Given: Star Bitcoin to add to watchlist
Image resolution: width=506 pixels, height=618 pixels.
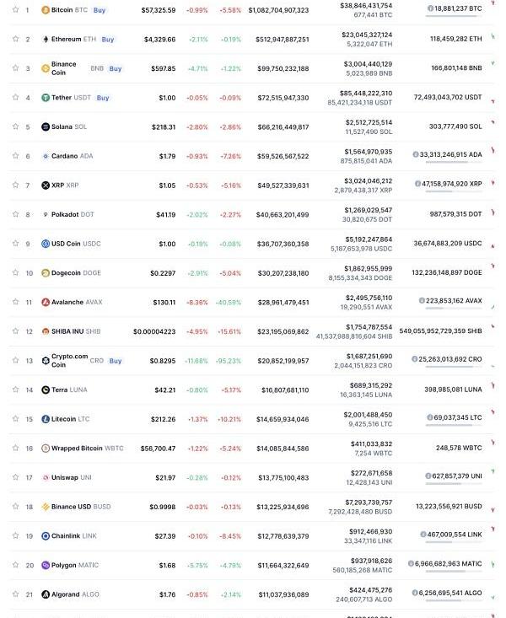Looking at the screenshot, I should 15,10.
